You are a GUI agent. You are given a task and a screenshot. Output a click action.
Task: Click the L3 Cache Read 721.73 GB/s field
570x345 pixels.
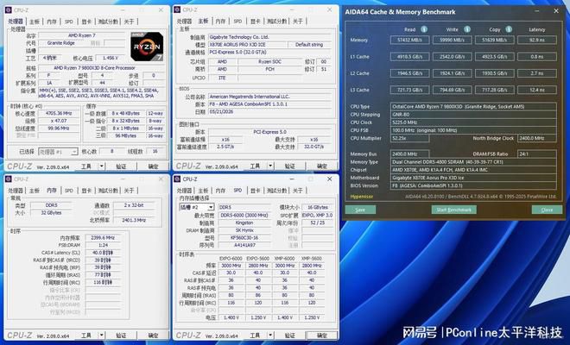(409, 90)
